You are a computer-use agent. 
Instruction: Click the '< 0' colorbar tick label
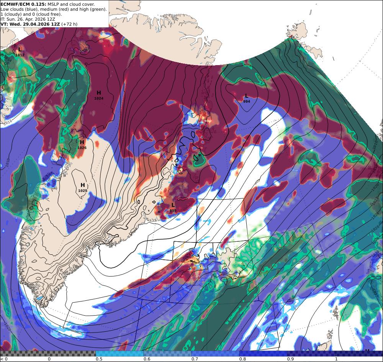4,359
